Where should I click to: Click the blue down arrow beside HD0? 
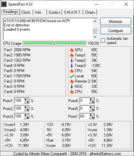click(72, 86)
